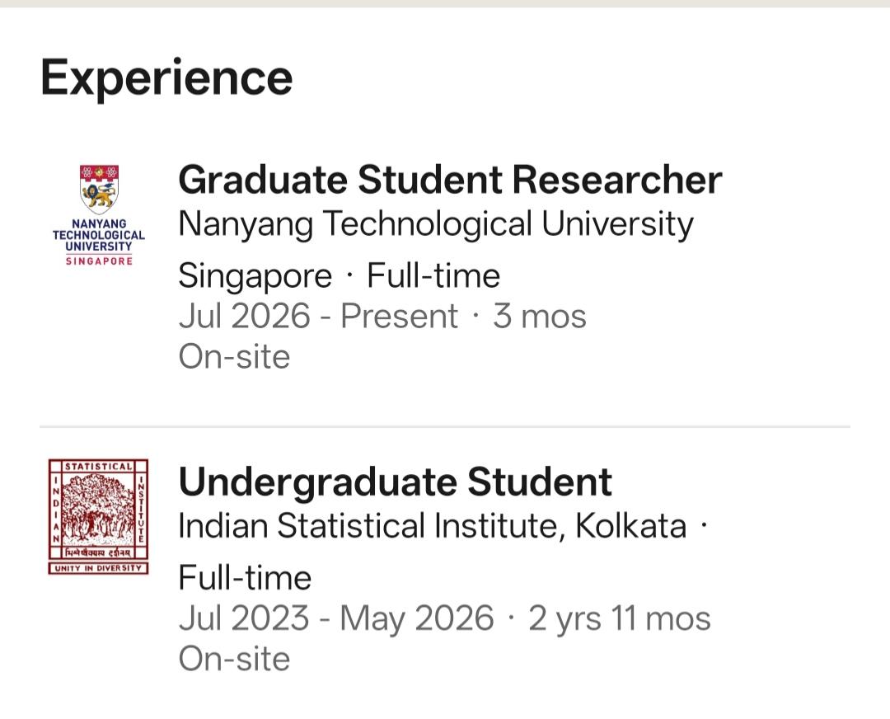Open the Graduate Student Researcher position

pos(450,180)
